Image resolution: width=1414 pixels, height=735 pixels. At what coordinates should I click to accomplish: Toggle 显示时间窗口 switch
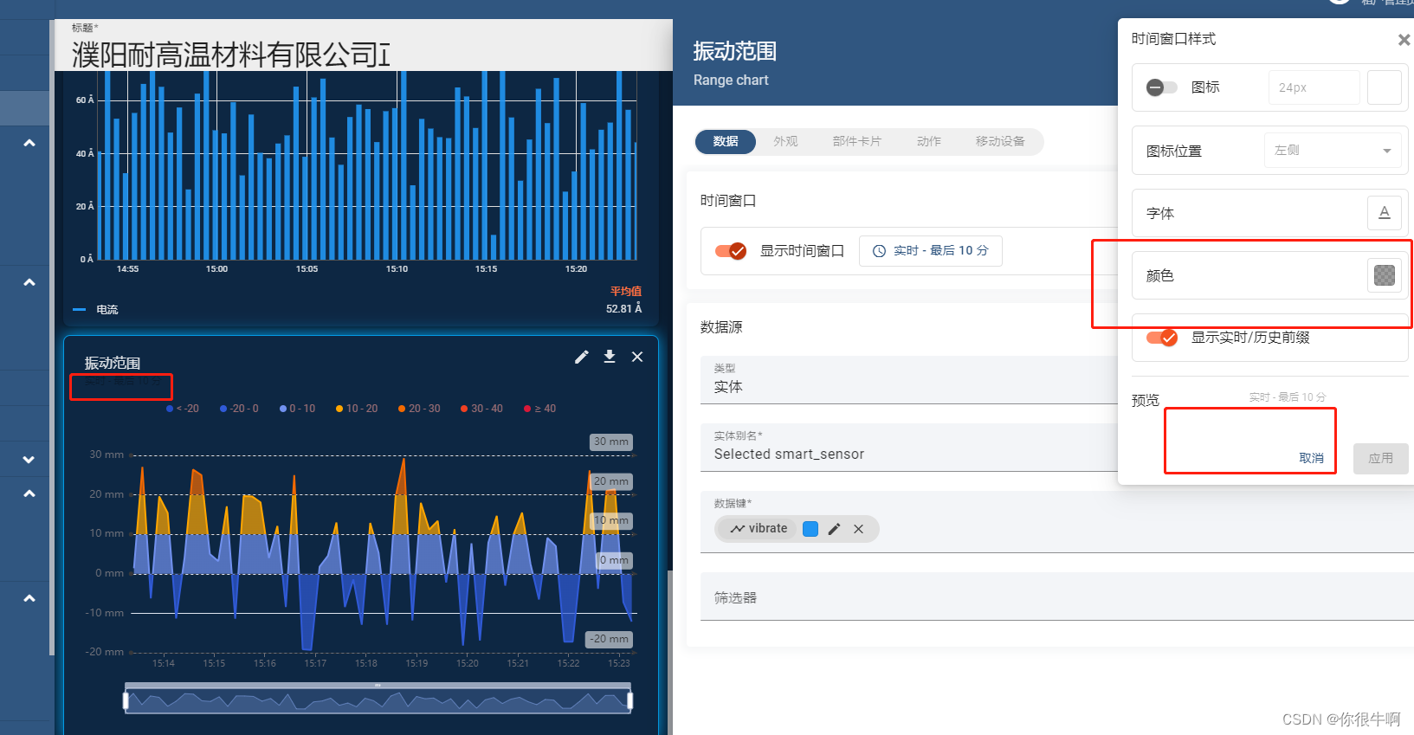[731, 251]
